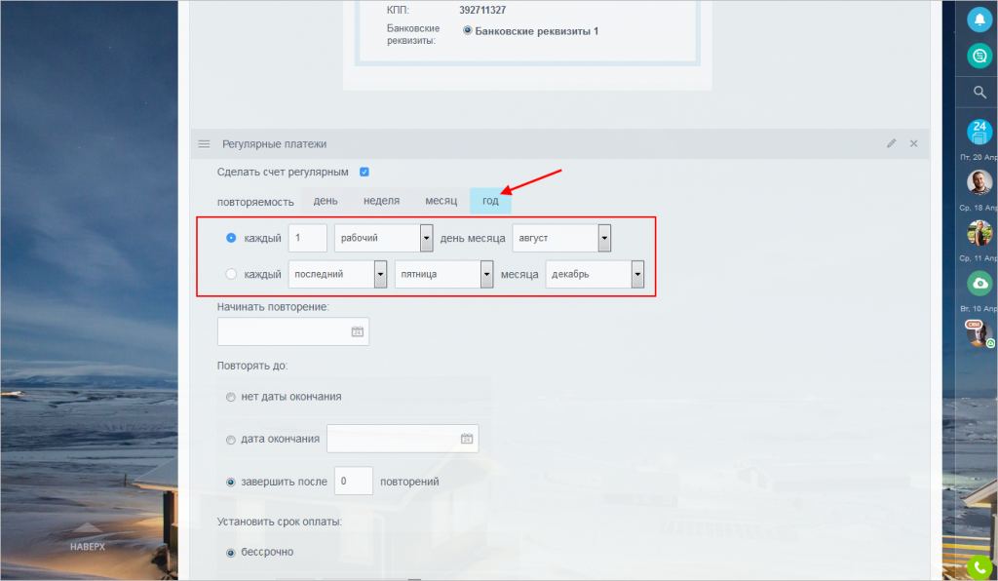Click the hamburger drag icon beside Регулярные платежи

(204, 144)
